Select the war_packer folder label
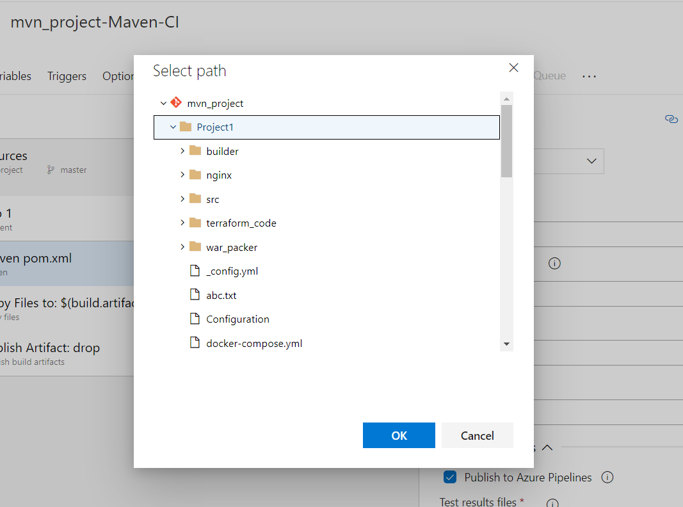Viewport: 683px width, 507px height. point(232,247)
